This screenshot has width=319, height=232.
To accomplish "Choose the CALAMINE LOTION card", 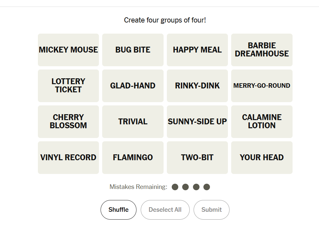I will 262,122.
